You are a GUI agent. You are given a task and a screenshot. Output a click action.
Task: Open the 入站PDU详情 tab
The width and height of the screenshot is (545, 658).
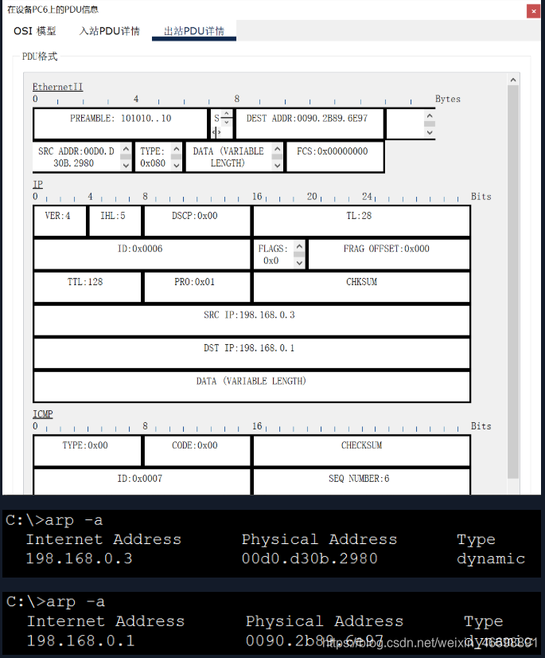pyautogui.click(x=110, y=31)
